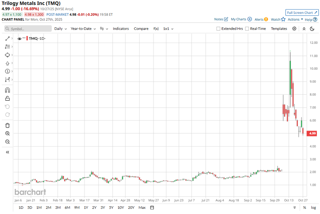Select the 5D time range
Screen dimensions: 320x214
pos(30,208)
